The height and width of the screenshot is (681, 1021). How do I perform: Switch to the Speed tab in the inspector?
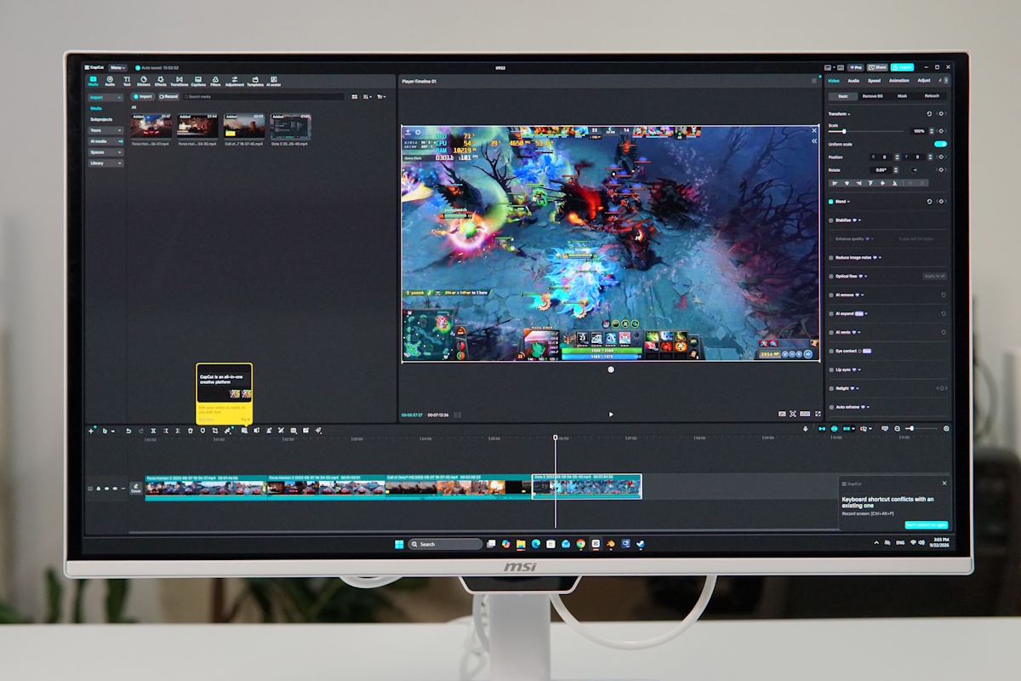click(x=874, y=81)
